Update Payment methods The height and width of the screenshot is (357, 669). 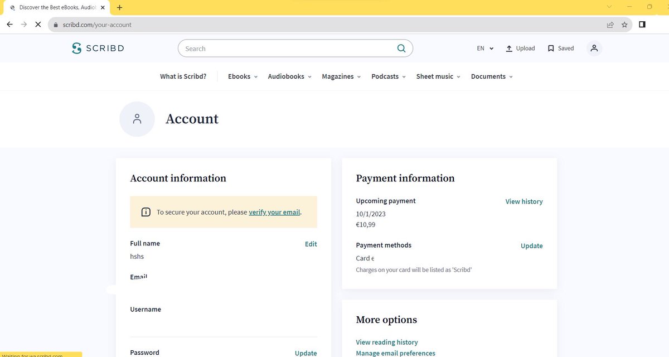[531, 245]
